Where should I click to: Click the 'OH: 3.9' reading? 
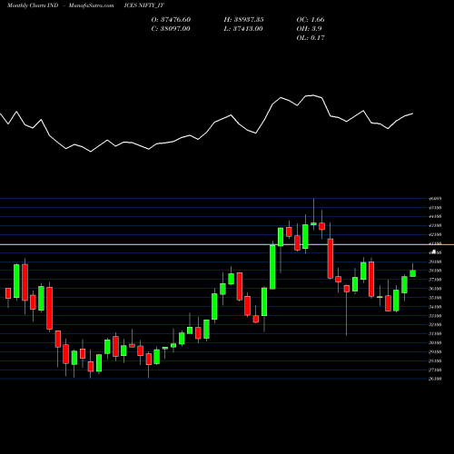coord(309,29)
